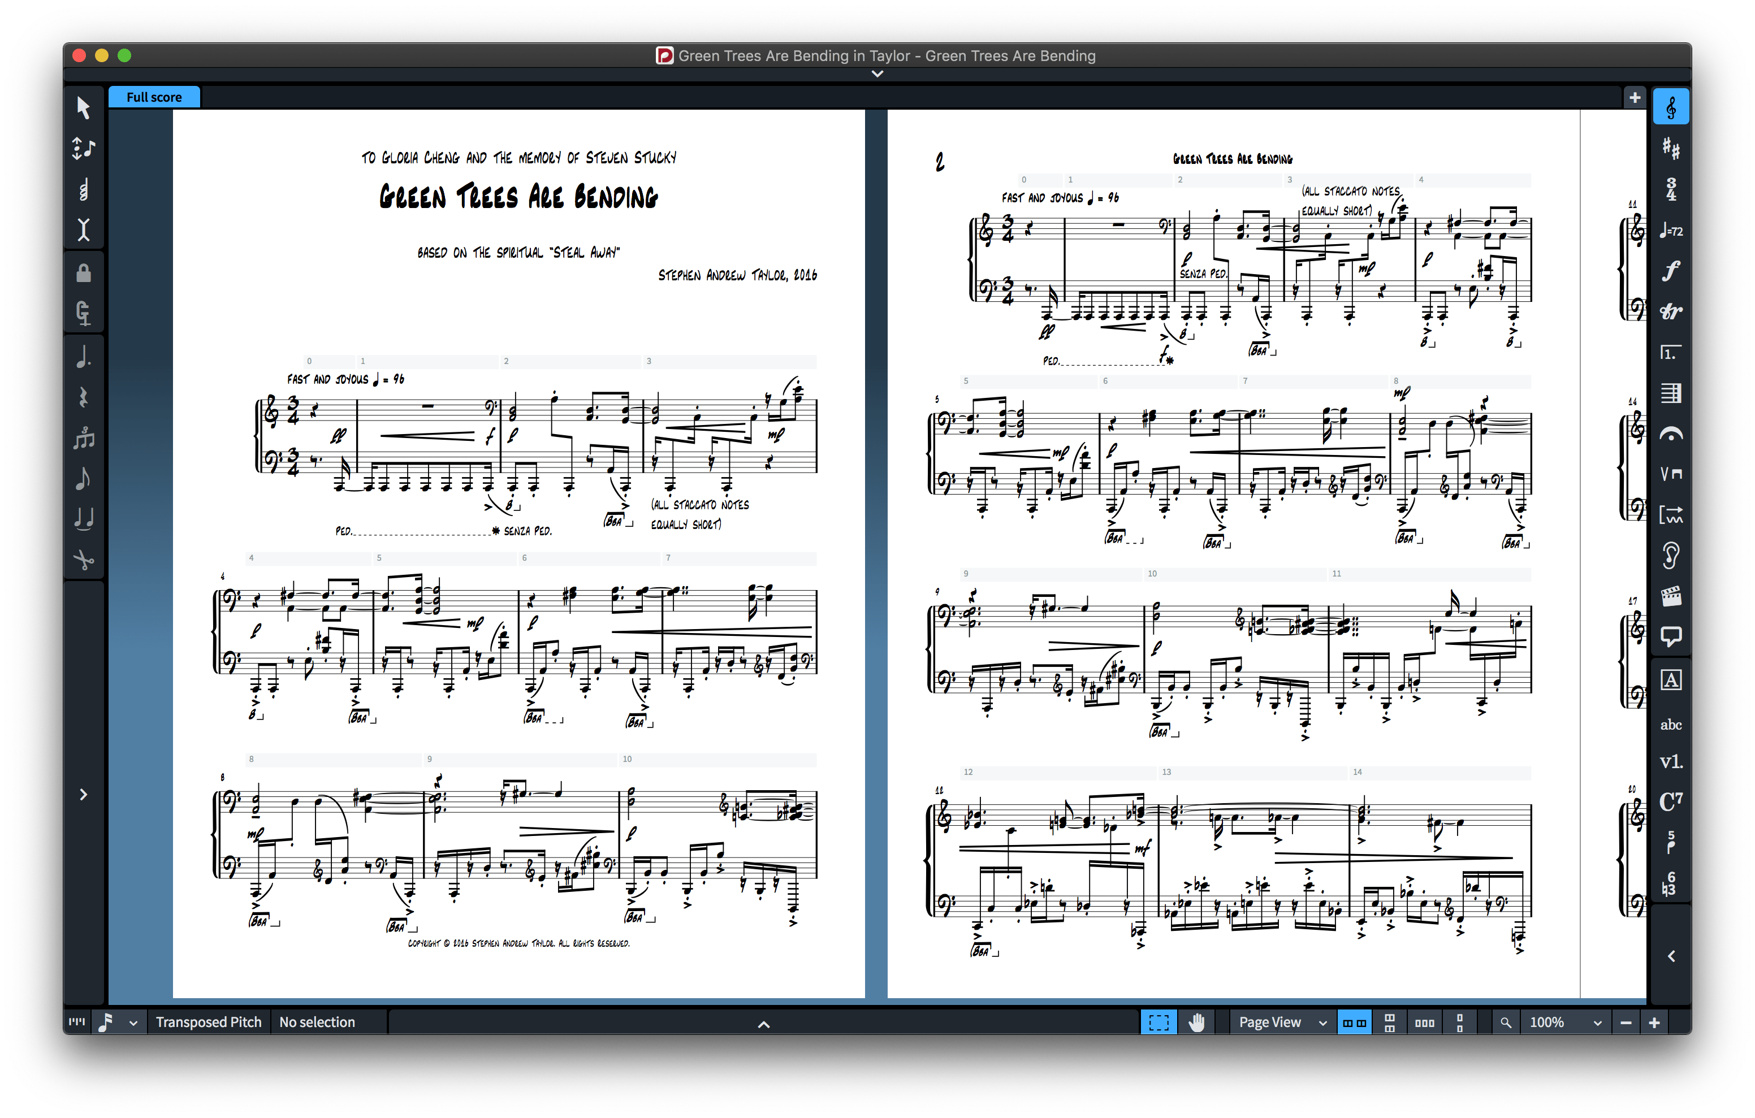Choose single pages vertically layout
The width and height of the screenshot is (1755, 1118).
coord(1459,1022)
